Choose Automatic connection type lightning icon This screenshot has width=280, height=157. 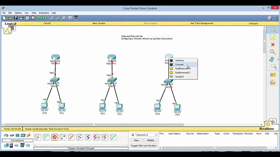[38, 137]
